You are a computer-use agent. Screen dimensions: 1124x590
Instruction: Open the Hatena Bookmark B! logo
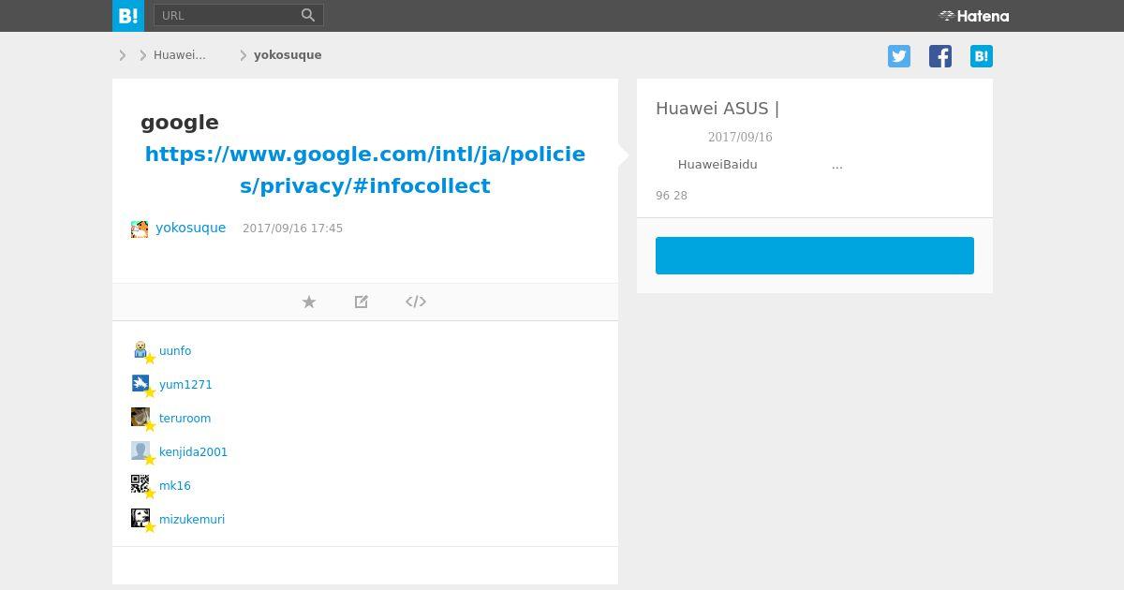tap(128, 16)
